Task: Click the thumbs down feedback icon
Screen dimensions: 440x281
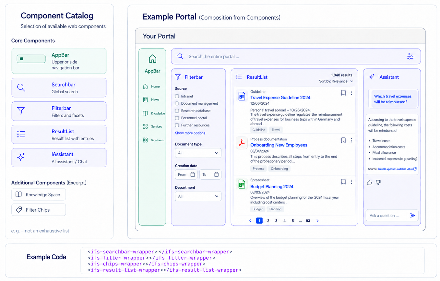Action: 378,182
